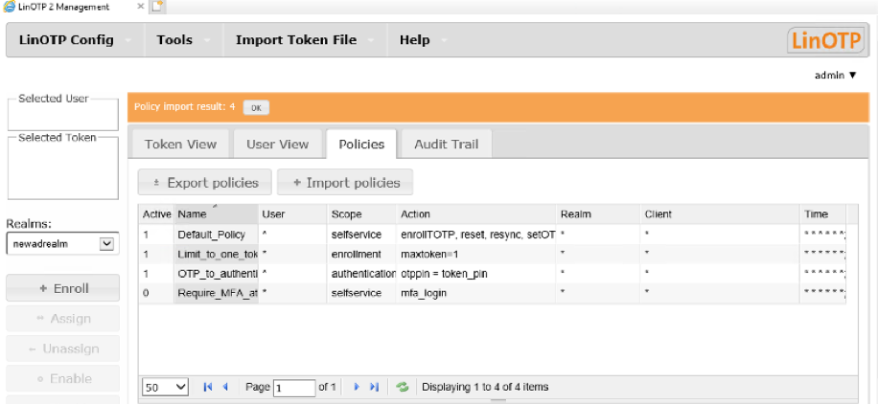Open the Audit Trail tab
The height and width of the screenshot is (404, 878).
pos(447,145)
